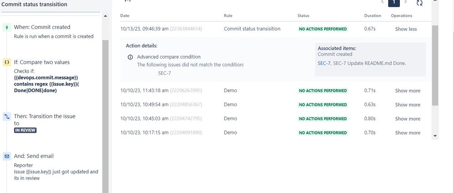Click the 0.67s duration value
Screen dimensions: 454x193
pyautogui.click(x=370, y=29)
